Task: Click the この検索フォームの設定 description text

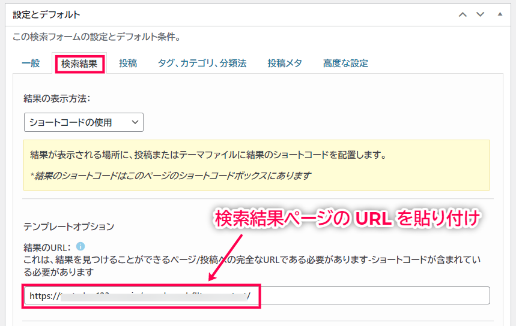Action: [x=97, y=37]
